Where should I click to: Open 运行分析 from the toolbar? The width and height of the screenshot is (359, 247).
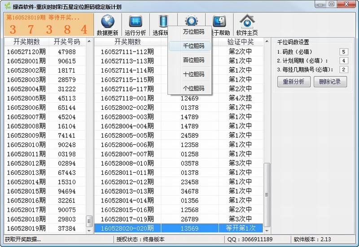[x=135, y=22]
